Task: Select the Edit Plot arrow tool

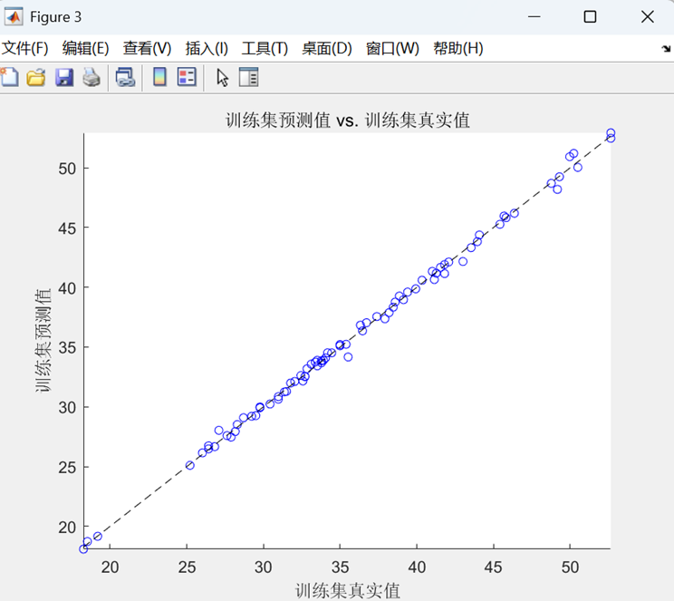Action: (x=222, y=78)
